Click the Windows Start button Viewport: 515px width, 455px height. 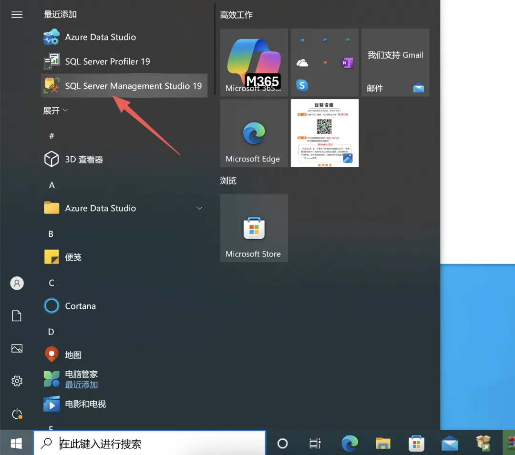tap(16, 443)
